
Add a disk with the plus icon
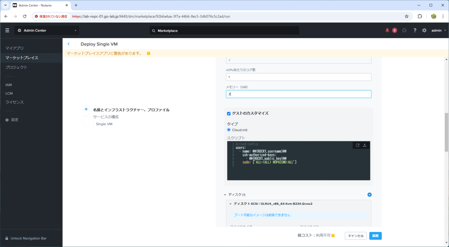click(x=369, y=195)
